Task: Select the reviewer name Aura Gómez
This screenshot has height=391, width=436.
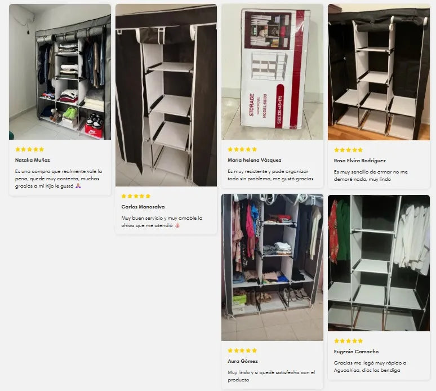Action: [243, 361]
